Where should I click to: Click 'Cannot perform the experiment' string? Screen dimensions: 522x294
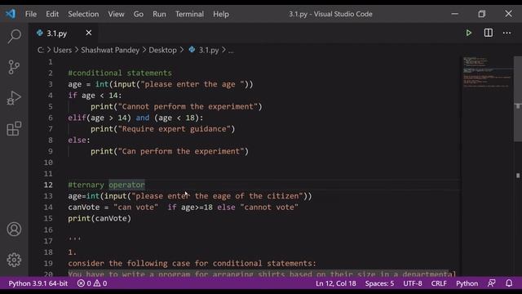tap(188, 106)
